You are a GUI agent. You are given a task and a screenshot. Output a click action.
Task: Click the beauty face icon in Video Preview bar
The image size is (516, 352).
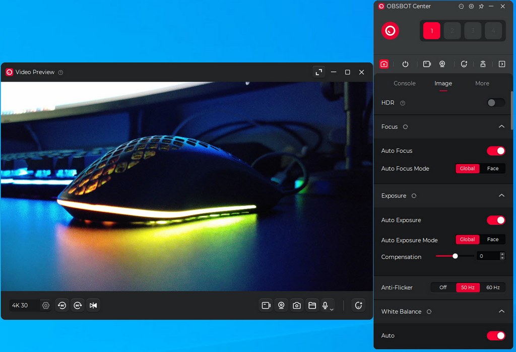coord(359,306)
